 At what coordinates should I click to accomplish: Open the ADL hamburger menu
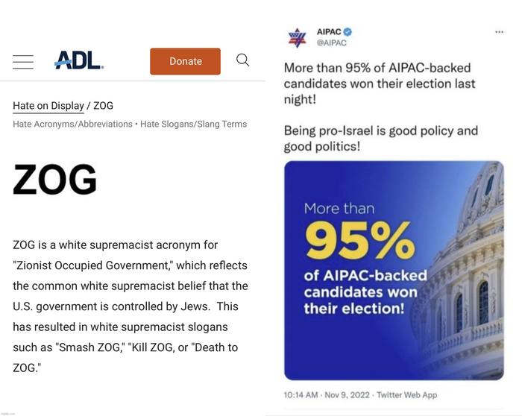23,62
